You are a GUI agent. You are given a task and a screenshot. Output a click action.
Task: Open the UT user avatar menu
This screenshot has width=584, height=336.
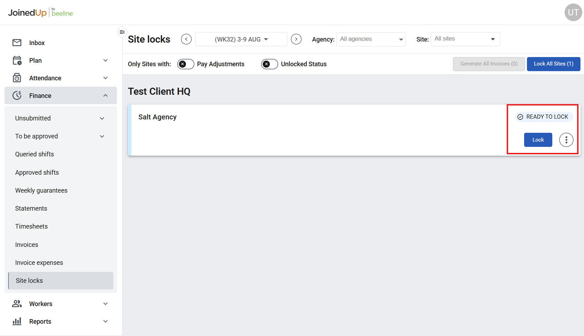573,12
